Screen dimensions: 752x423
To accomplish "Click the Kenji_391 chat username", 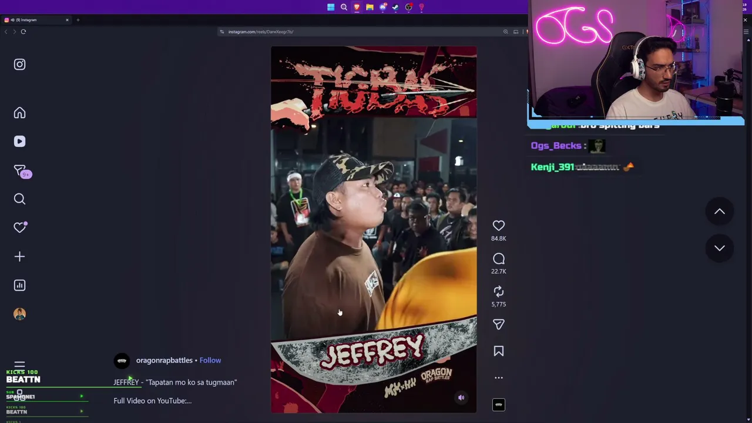I will 552,167.
